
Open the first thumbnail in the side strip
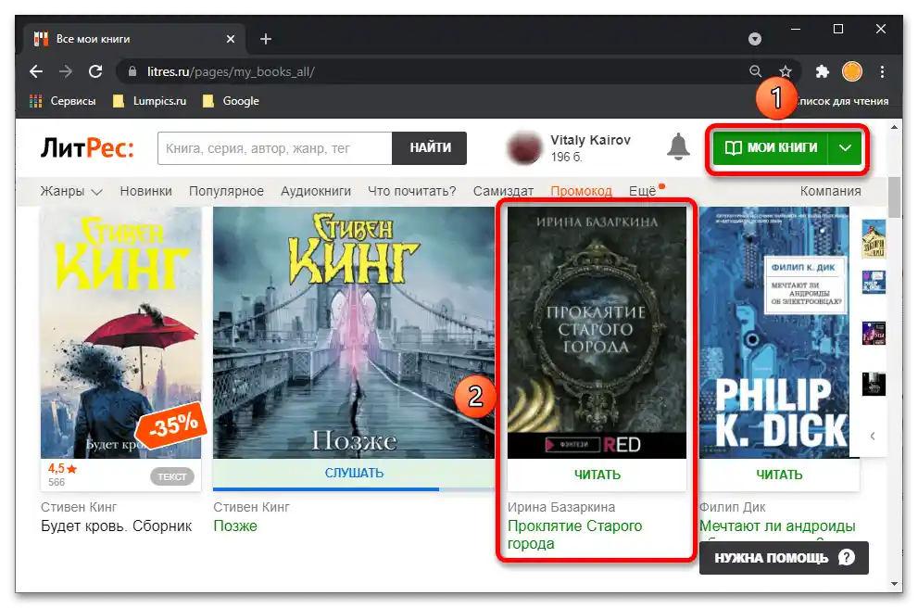click(x=874, y=239)
